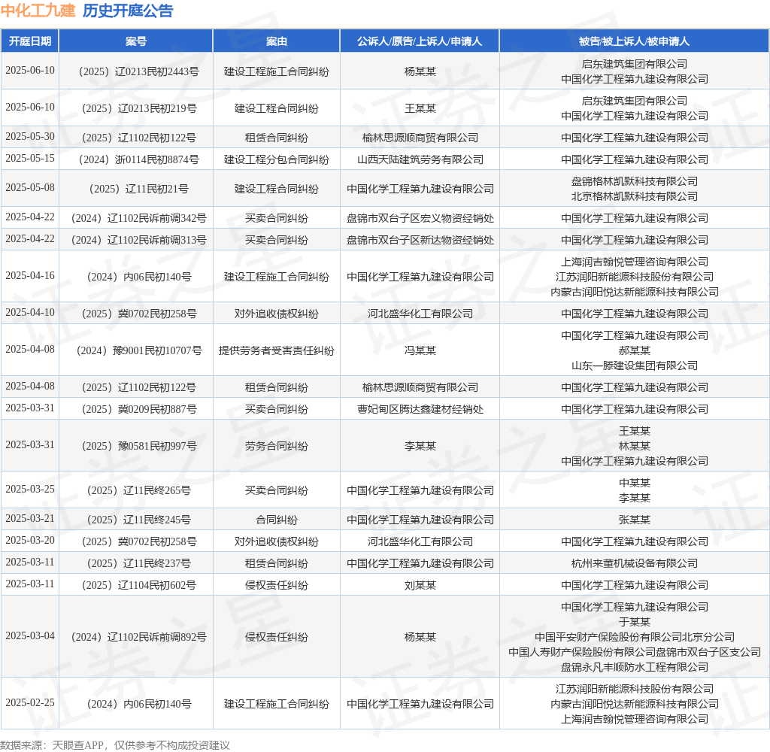The image size is (770, 752).
Task: Click the date 2025-03-20
Action: click(x=30, y=540)
